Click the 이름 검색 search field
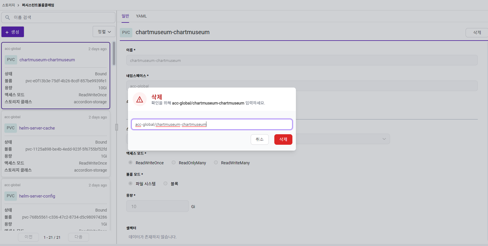 click(x=58, y=18)
